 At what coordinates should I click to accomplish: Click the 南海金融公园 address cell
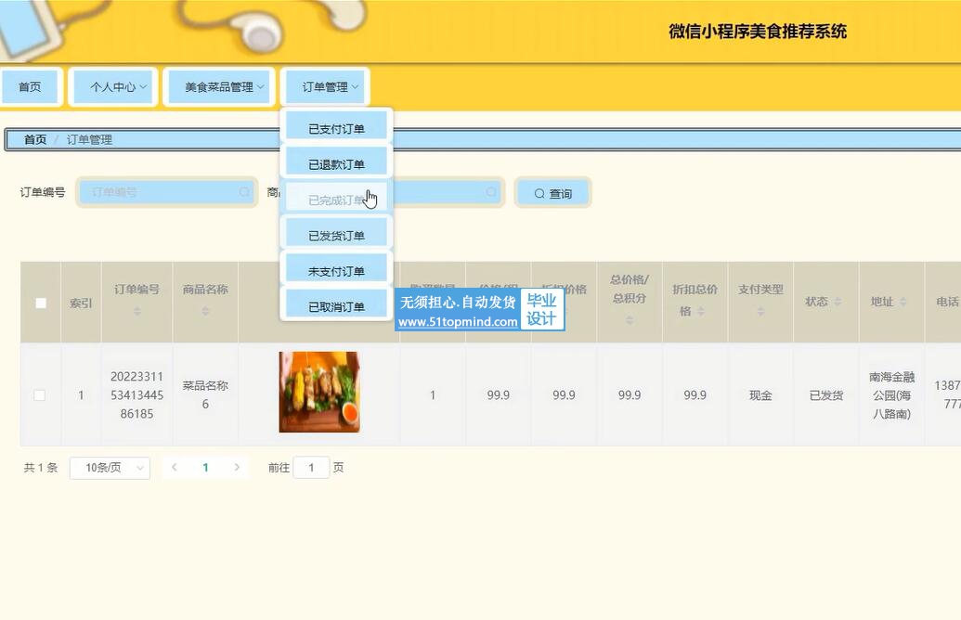(x=891, y=395)
